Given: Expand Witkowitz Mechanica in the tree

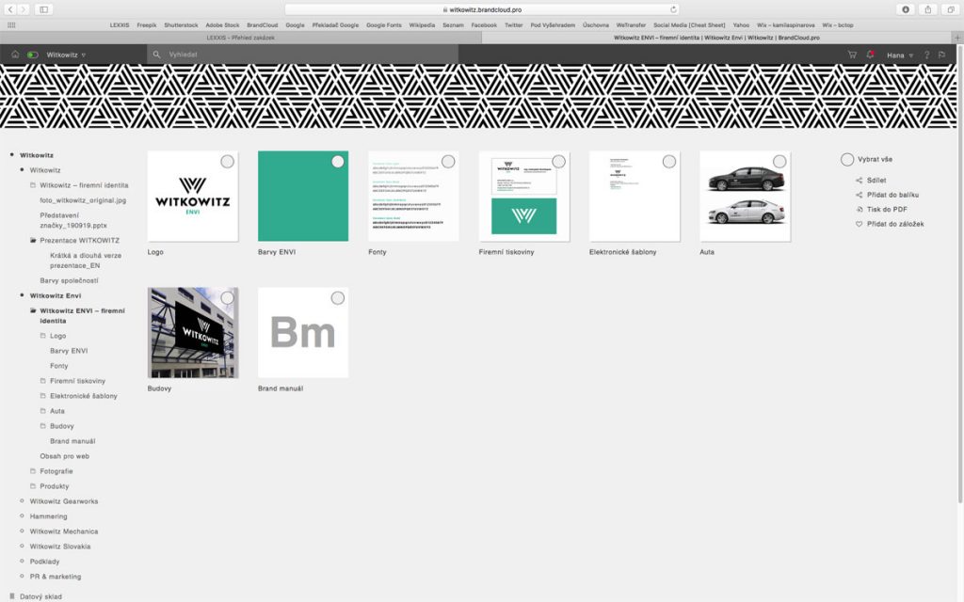Looking at the screenshot, I should [23, 531].
